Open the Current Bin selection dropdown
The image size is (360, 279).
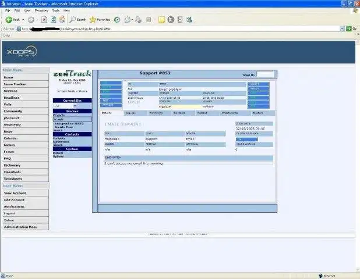pyautogui.click(x=65, y=106)
